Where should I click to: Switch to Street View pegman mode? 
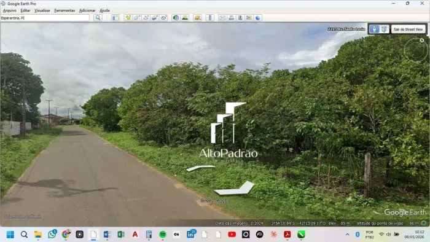click(374, 29)
